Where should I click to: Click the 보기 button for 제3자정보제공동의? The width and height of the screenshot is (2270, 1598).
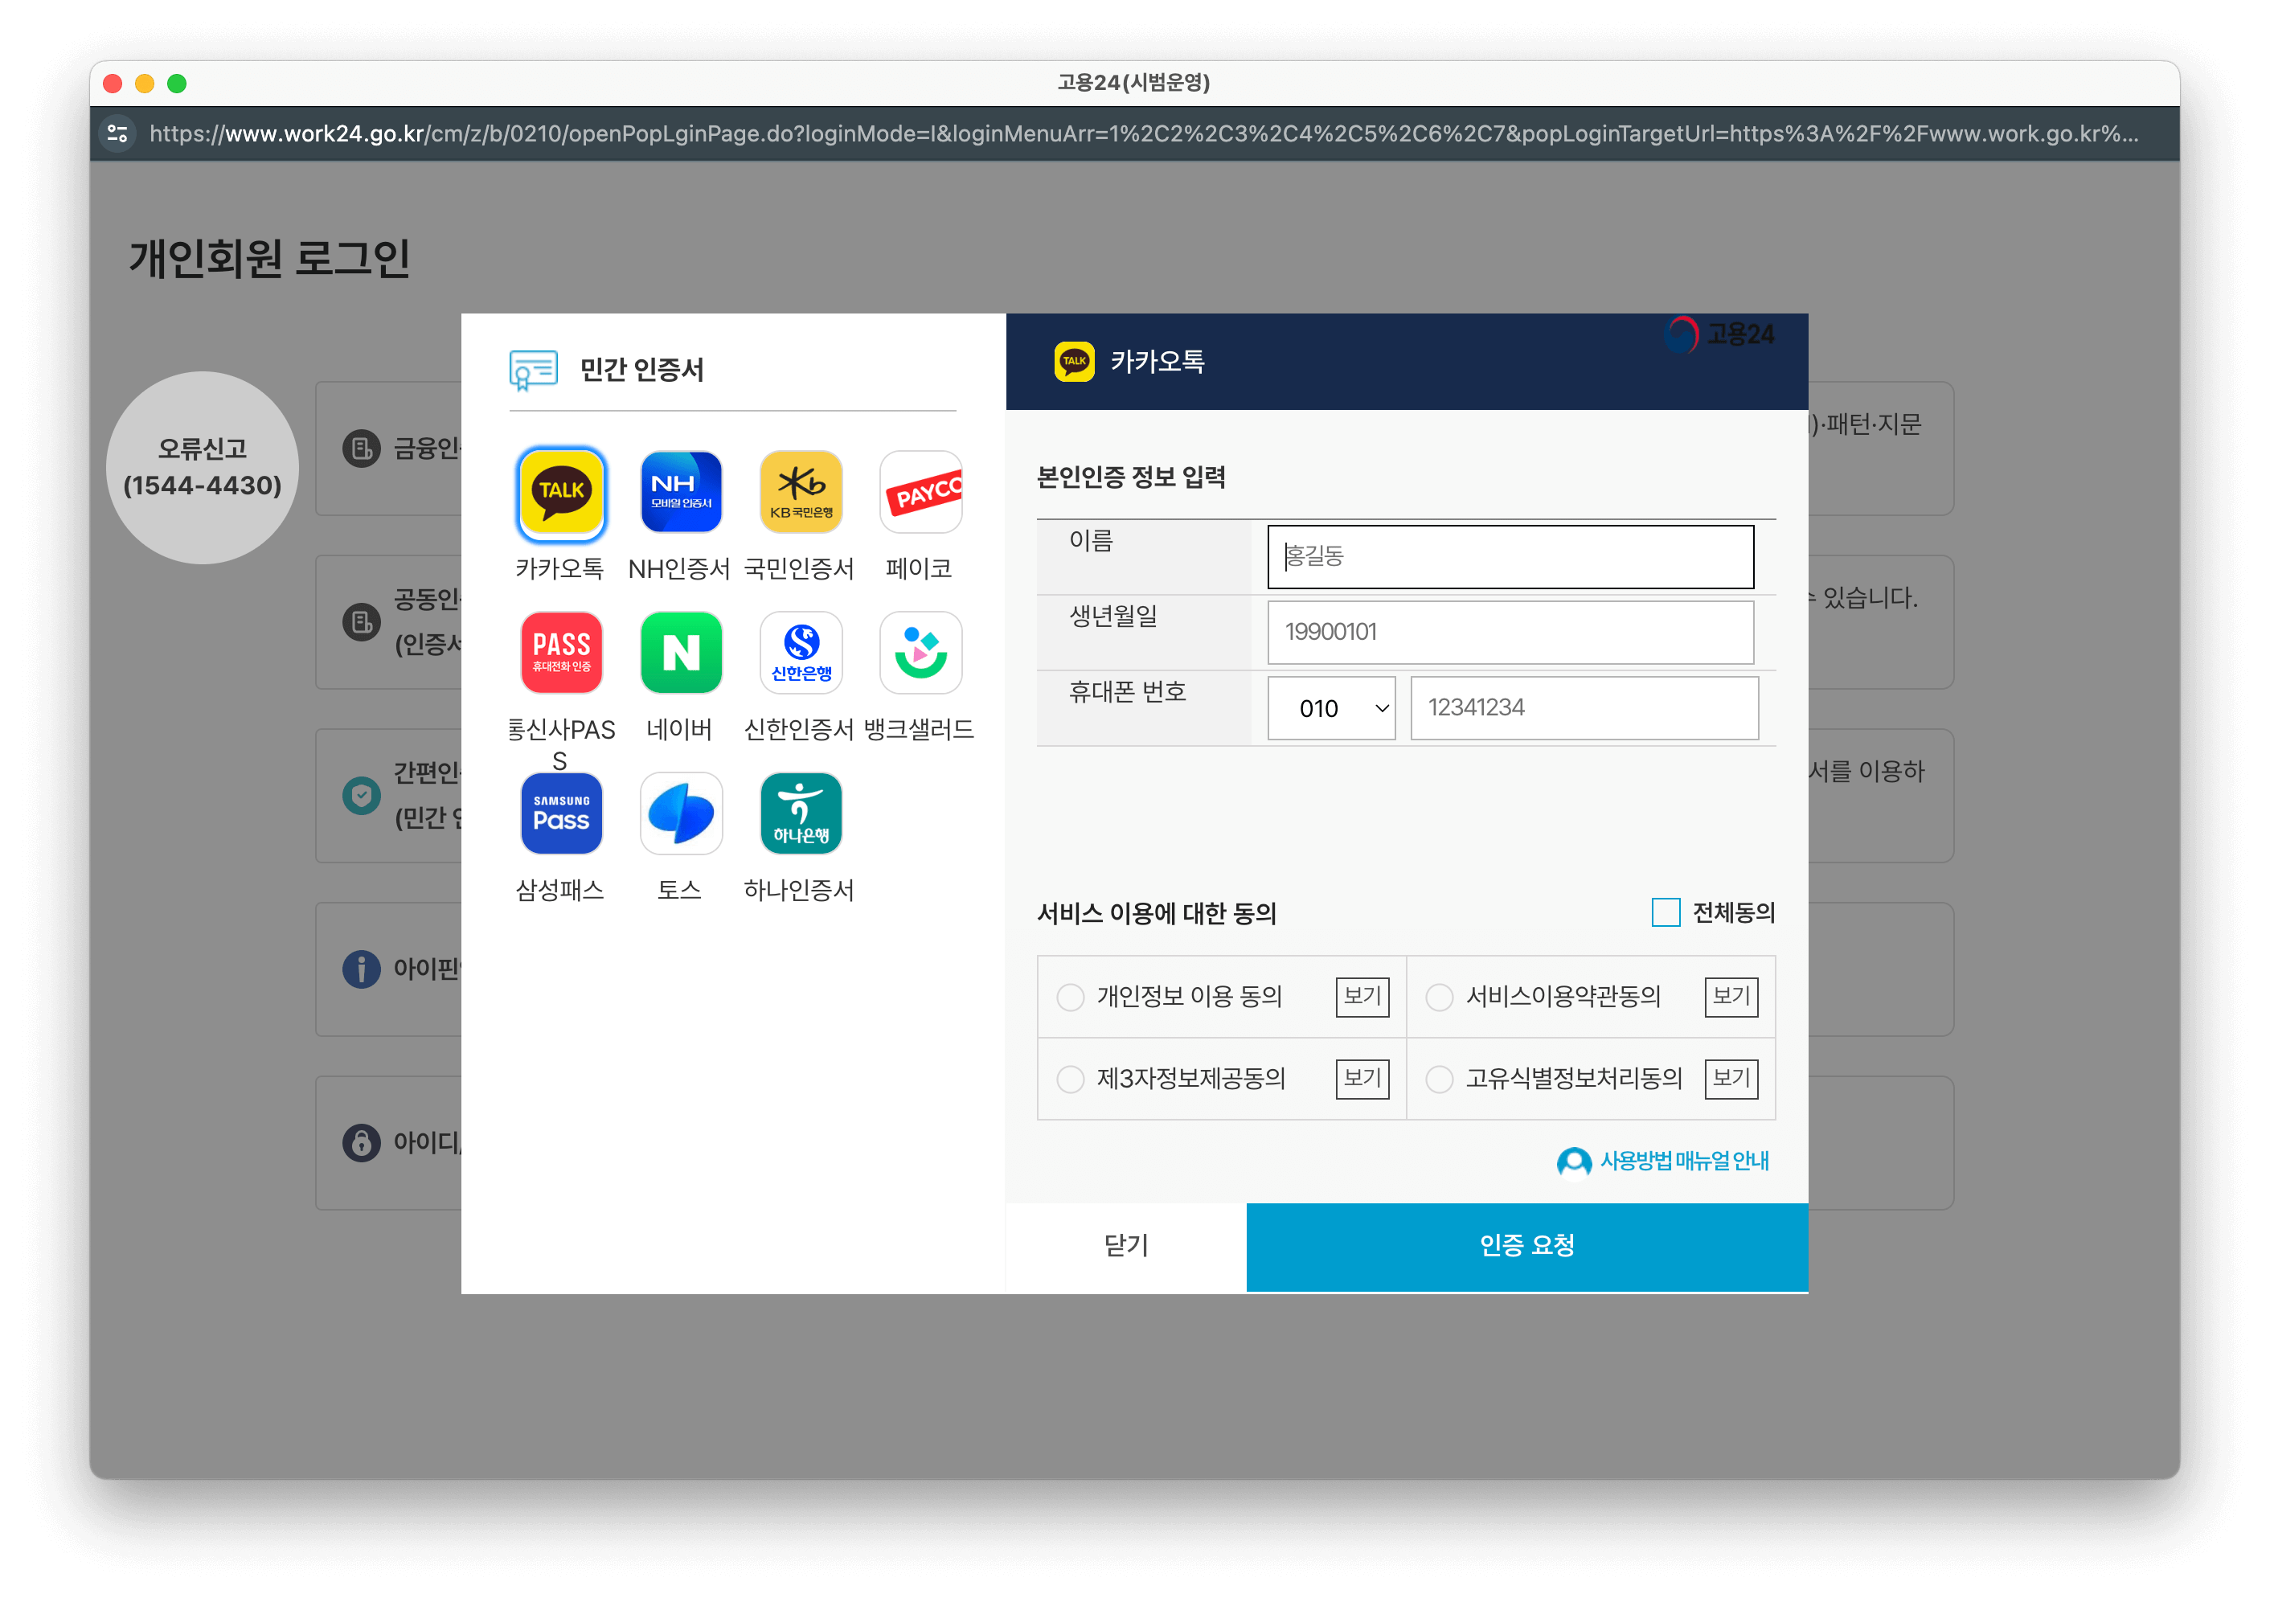(x=1362, y=1079)
